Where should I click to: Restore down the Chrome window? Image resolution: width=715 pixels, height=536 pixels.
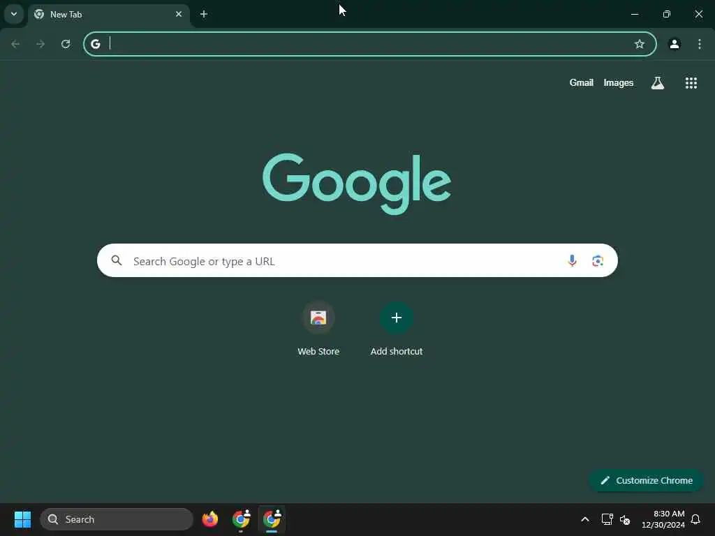coord(666,14)
